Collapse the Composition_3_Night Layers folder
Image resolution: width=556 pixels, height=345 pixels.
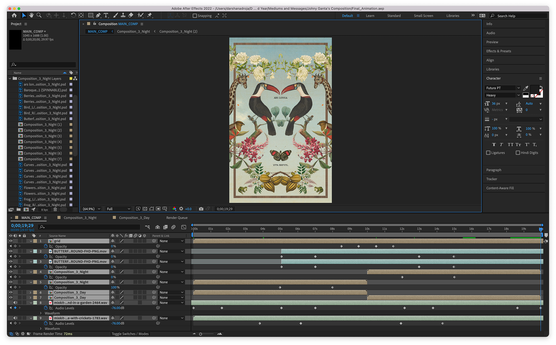10,78
